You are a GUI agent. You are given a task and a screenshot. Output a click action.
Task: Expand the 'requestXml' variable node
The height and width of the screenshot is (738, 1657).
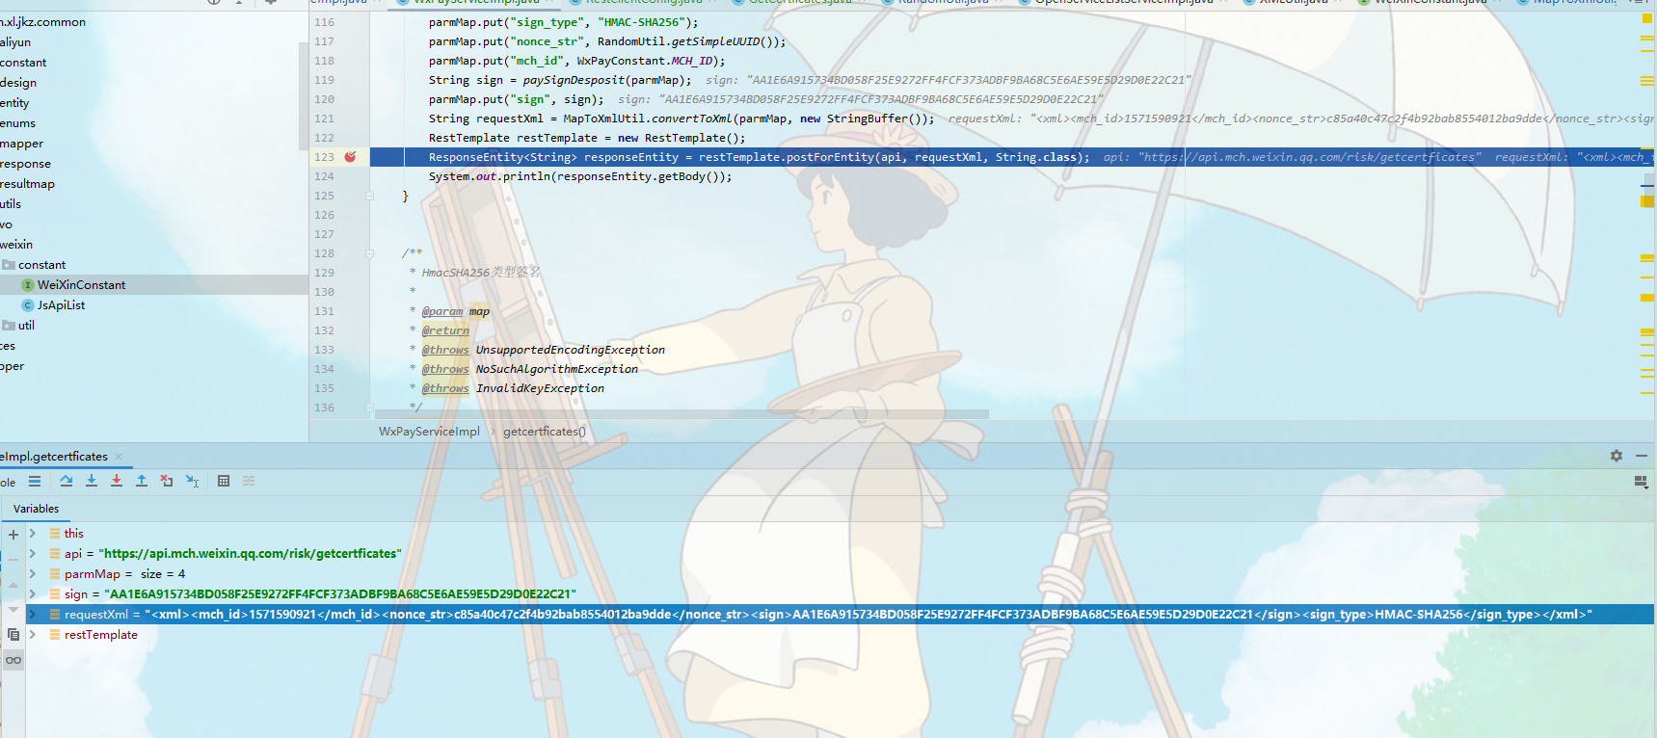tap(32, 614)
